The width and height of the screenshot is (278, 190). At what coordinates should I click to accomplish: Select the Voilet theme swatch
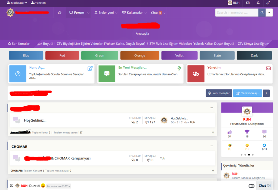tap(179, 55)
